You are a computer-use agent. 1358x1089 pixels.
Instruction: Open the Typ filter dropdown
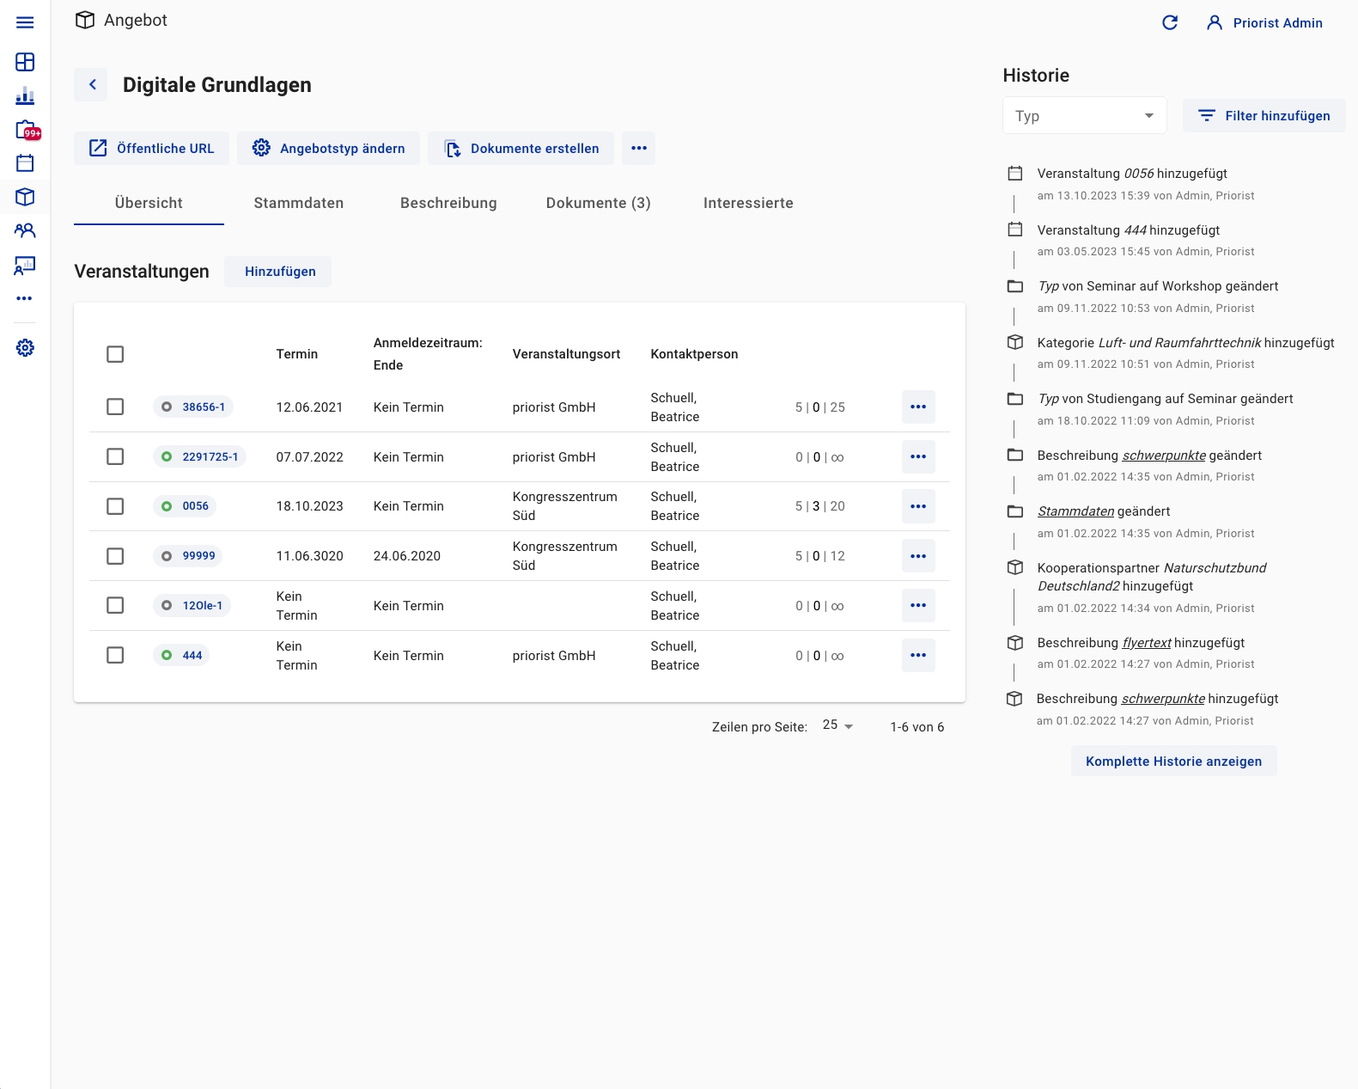(1084, 116)
